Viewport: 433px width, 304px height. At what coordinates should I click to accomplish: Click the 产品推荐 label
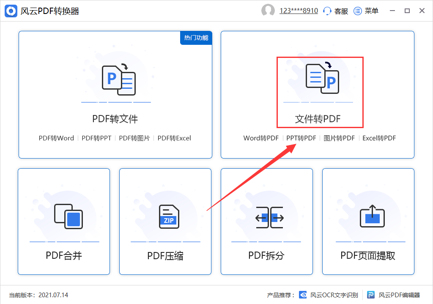click(281, 295)
